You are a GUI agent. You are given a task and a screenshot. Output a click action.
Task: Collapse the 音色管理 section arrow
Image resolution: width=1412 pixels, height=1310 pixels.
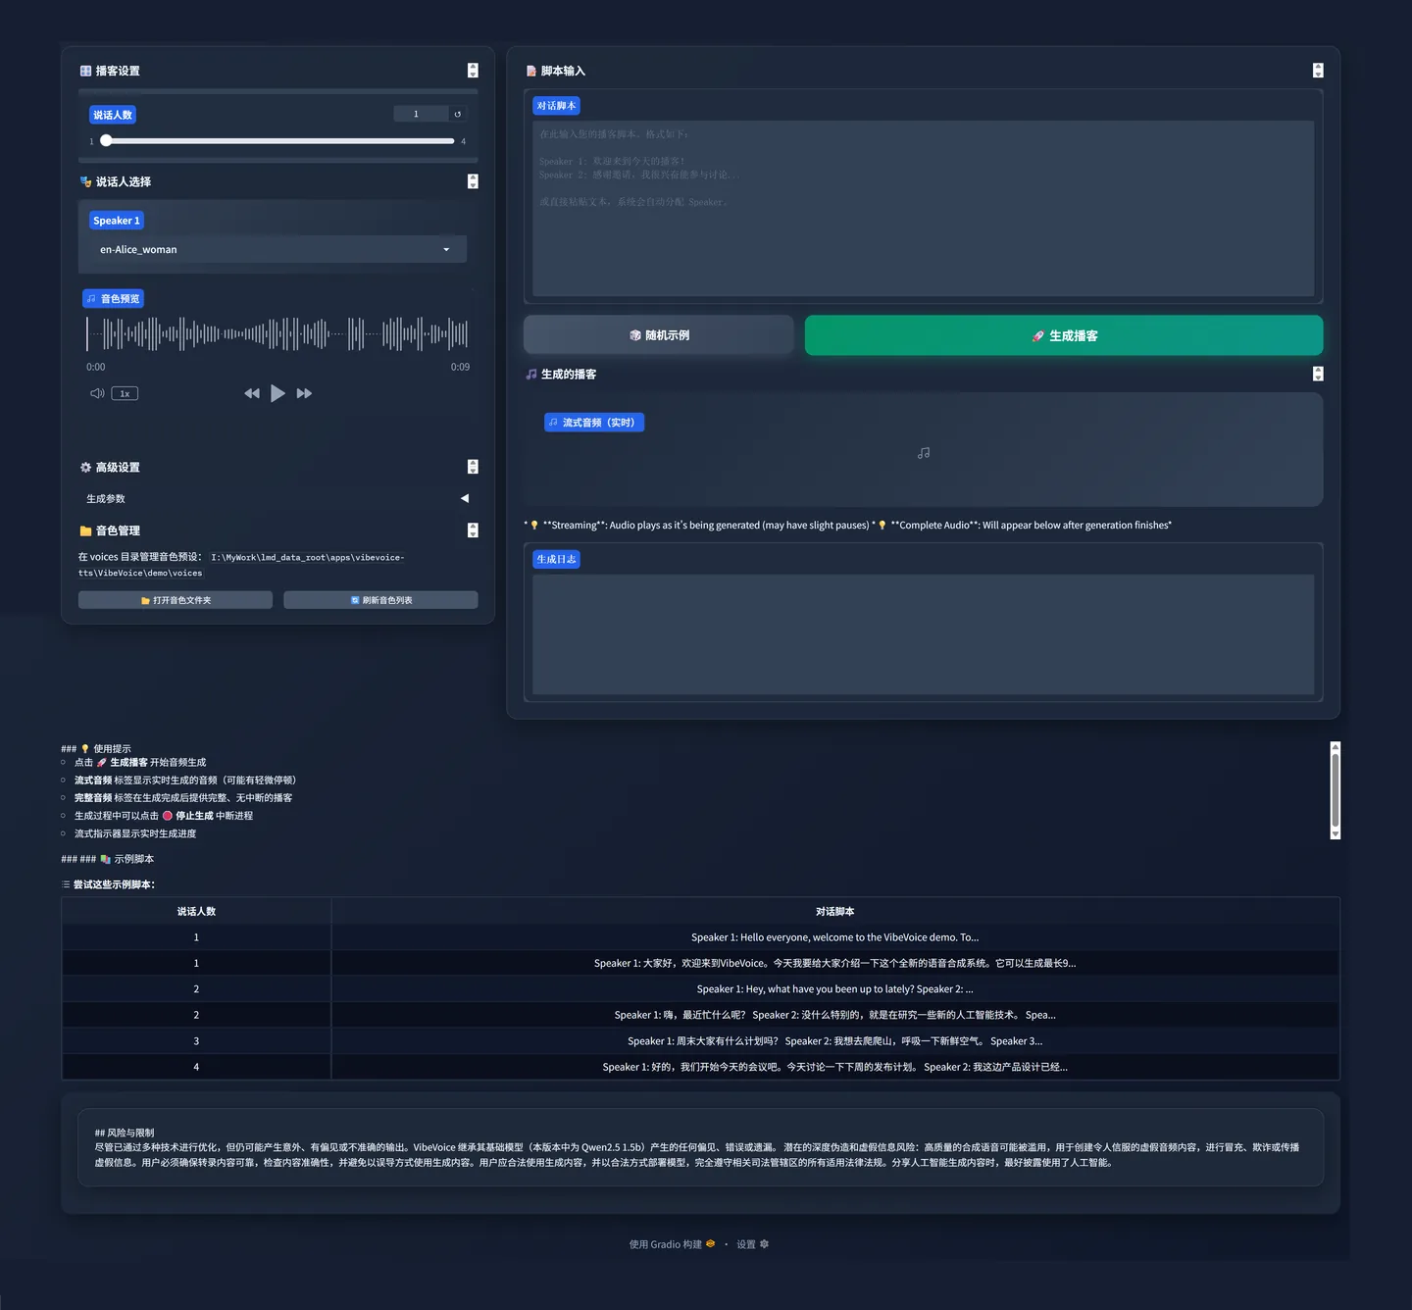click(x=473, y=530)
